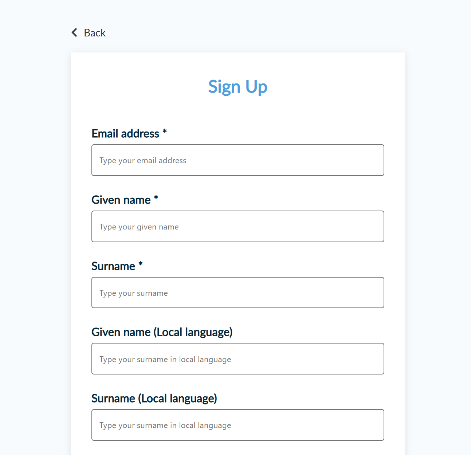The width and height of the screenshot is (471, 455).
Task: Click 'Type your surname' placeholder text
Action: [x=133, y=293]
